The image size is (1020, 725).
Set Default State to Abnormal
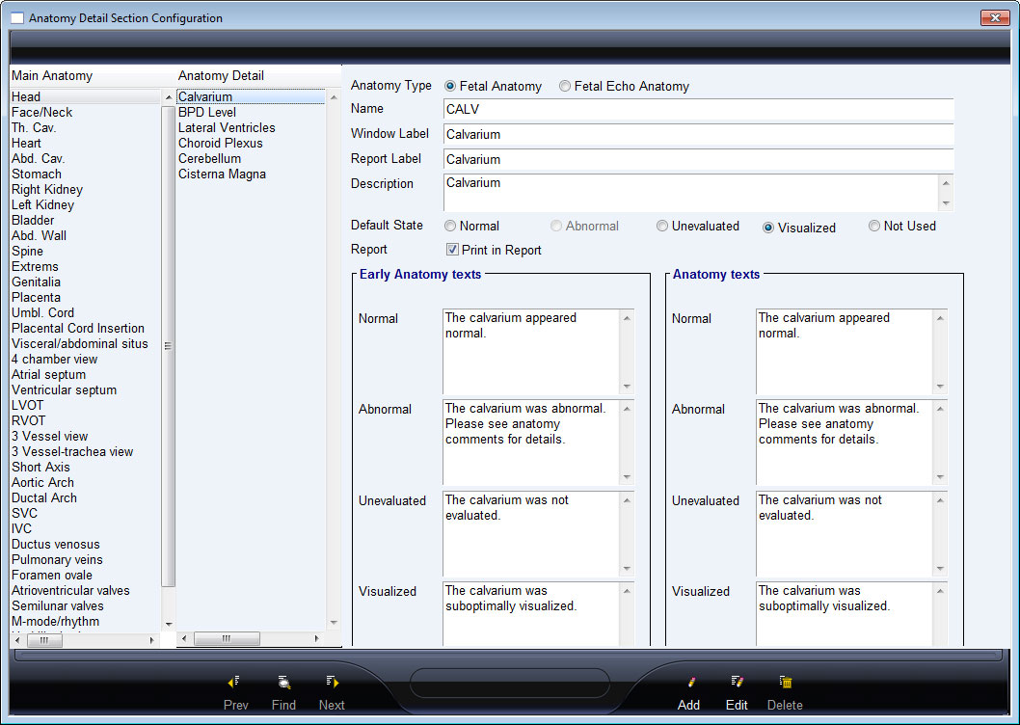point(556,226)
